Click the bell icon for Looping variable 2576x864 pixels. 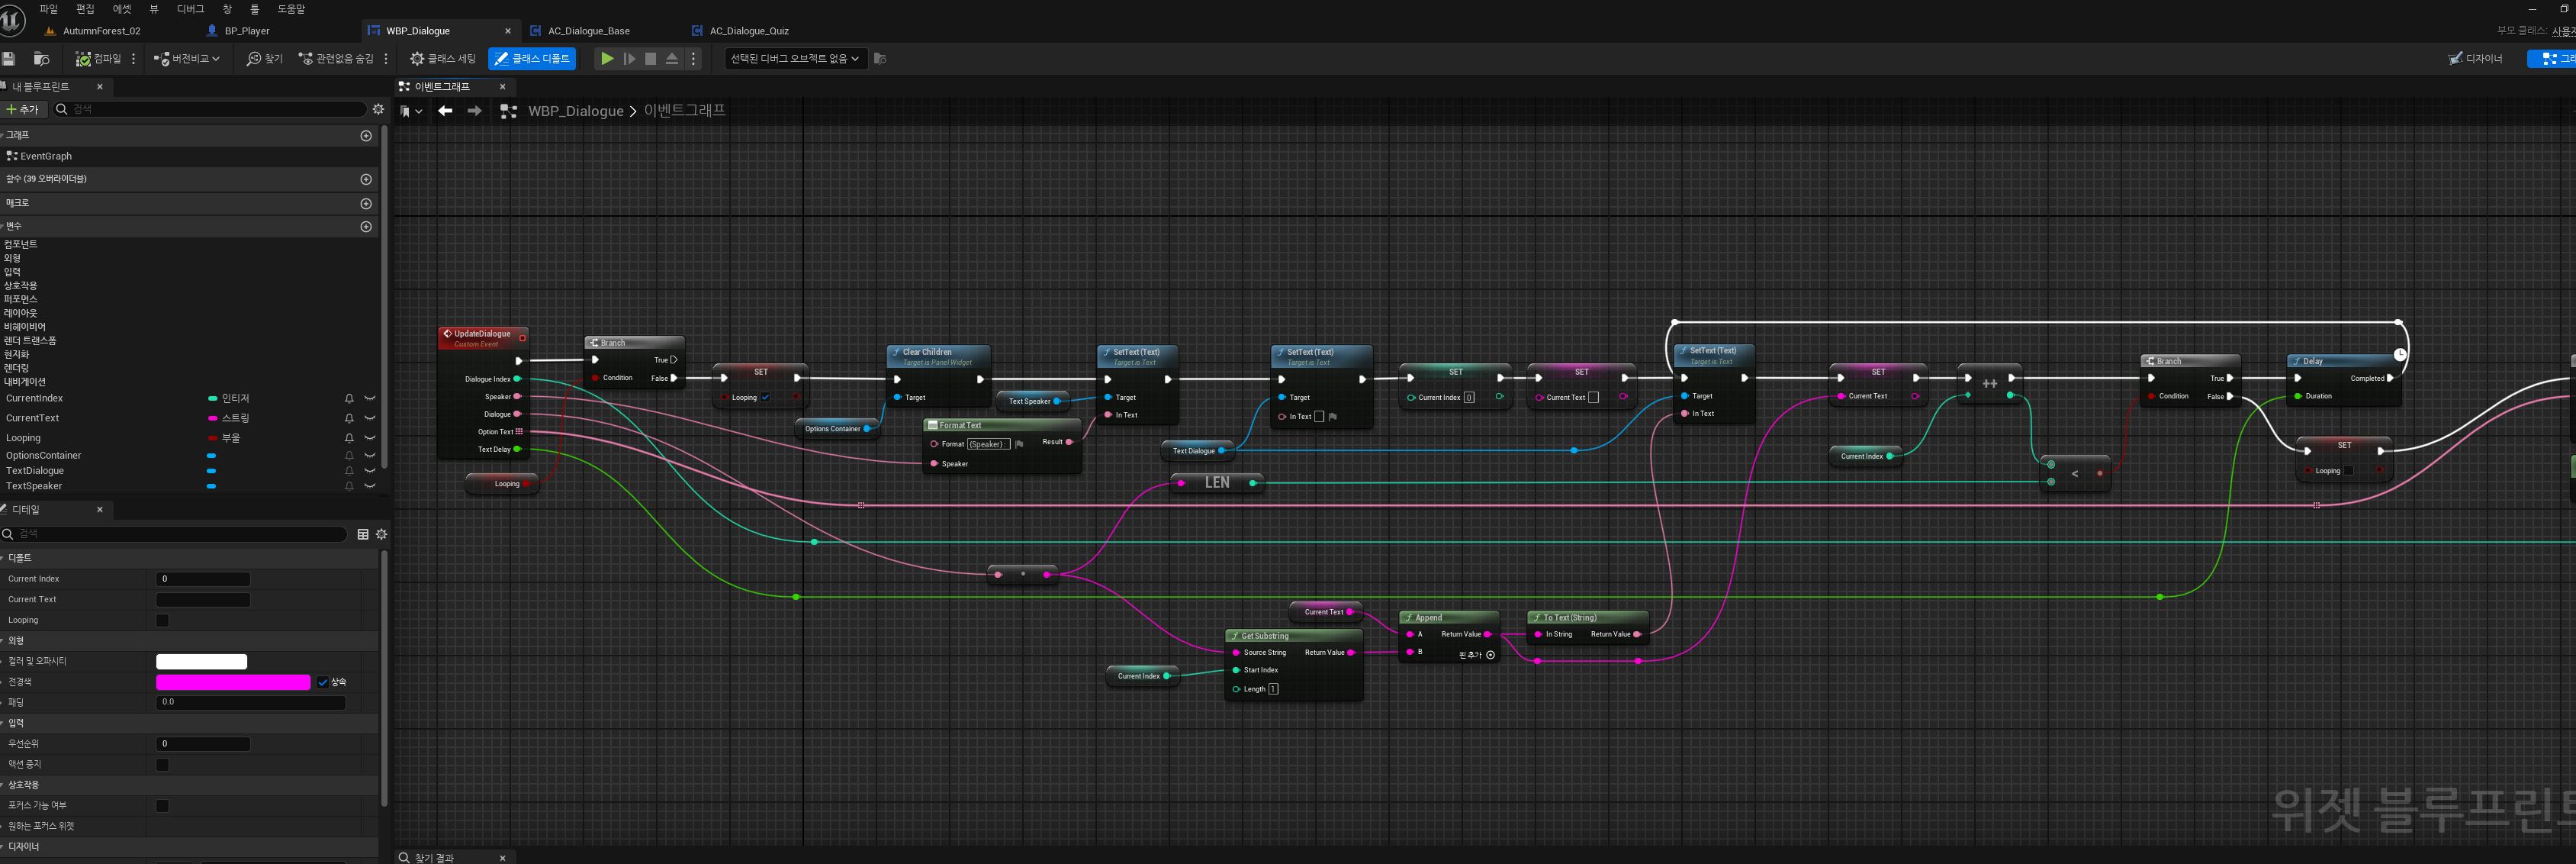[x=349, y=437]
